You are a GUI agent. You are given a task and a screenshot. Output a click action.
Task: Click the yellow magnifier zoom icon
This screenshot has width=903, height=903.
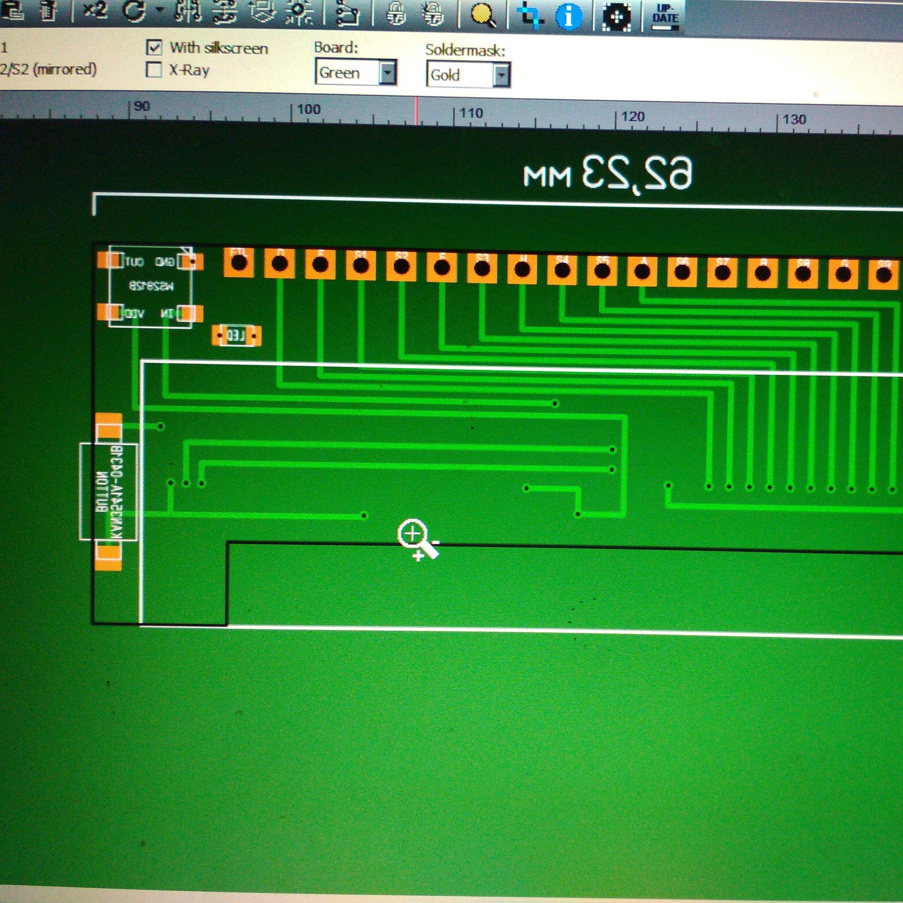pos(483,15)
